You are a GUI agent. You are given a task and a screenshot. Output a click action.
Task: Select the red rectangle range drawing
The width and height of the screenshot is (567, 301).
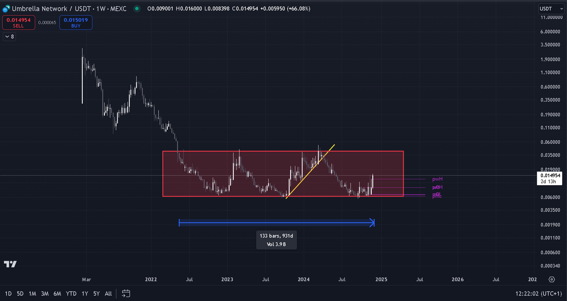283,173
